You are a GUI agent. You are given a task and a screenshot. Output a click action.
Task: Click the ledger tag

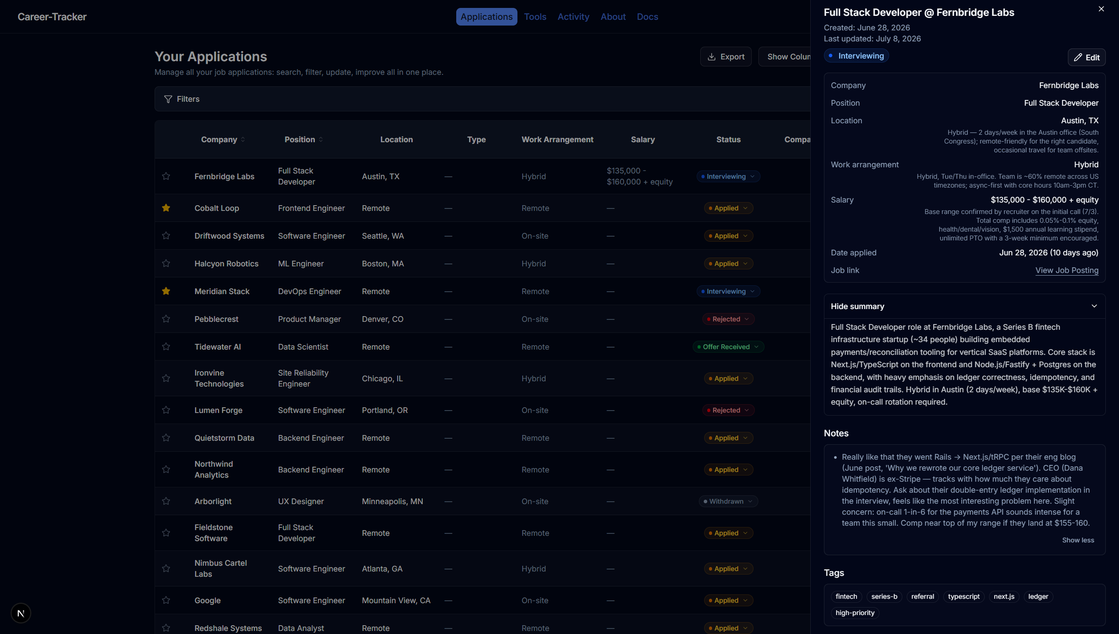point(1038,597)
